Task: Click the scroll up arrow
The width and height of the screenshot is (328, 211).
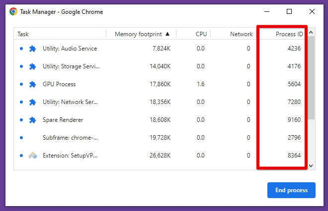Action: click(311, 32)
